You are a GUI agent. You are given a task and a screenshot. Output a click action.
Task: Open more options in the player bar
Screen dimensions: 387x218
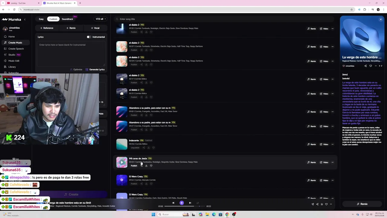tap(331, 204)
